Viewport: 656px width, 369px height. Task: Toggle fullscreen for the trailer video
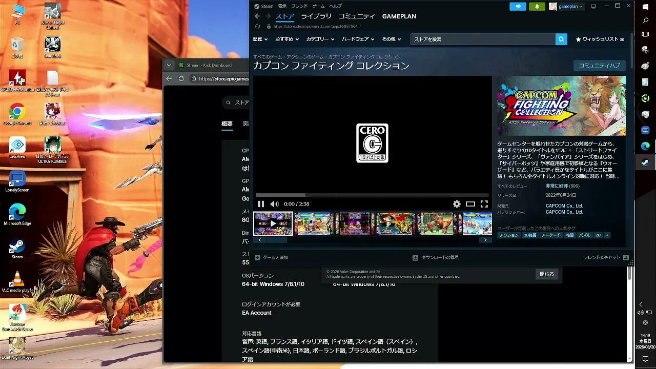[484, 204]
